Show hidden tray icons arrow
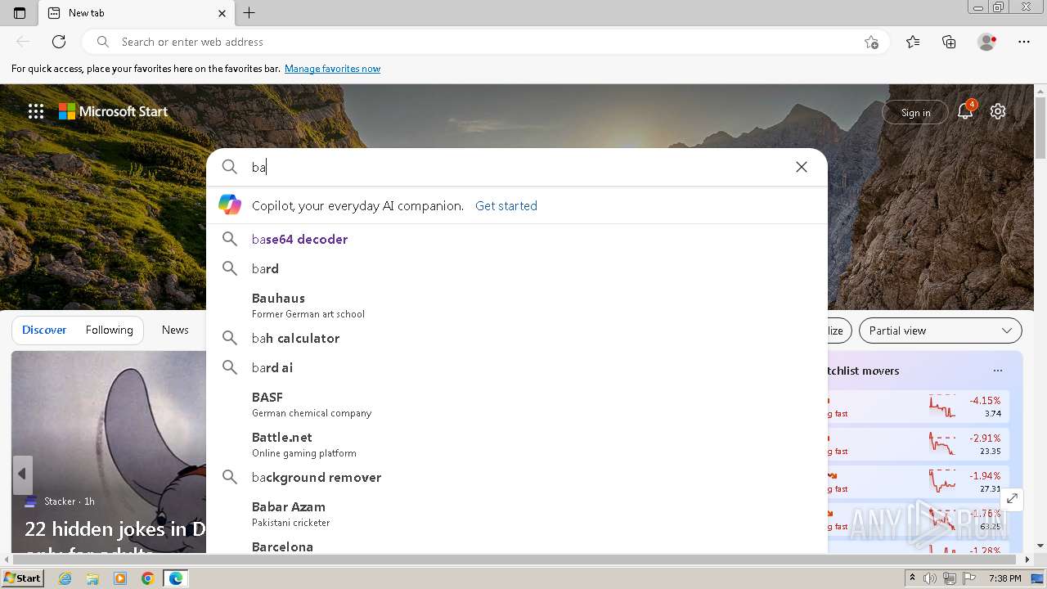 click(912, 578)
